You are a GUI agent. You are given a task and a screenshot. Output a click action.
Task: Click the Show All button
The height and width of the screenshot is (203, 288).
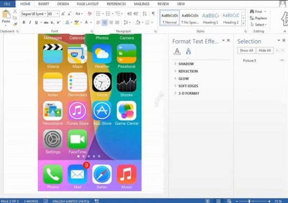246,50
